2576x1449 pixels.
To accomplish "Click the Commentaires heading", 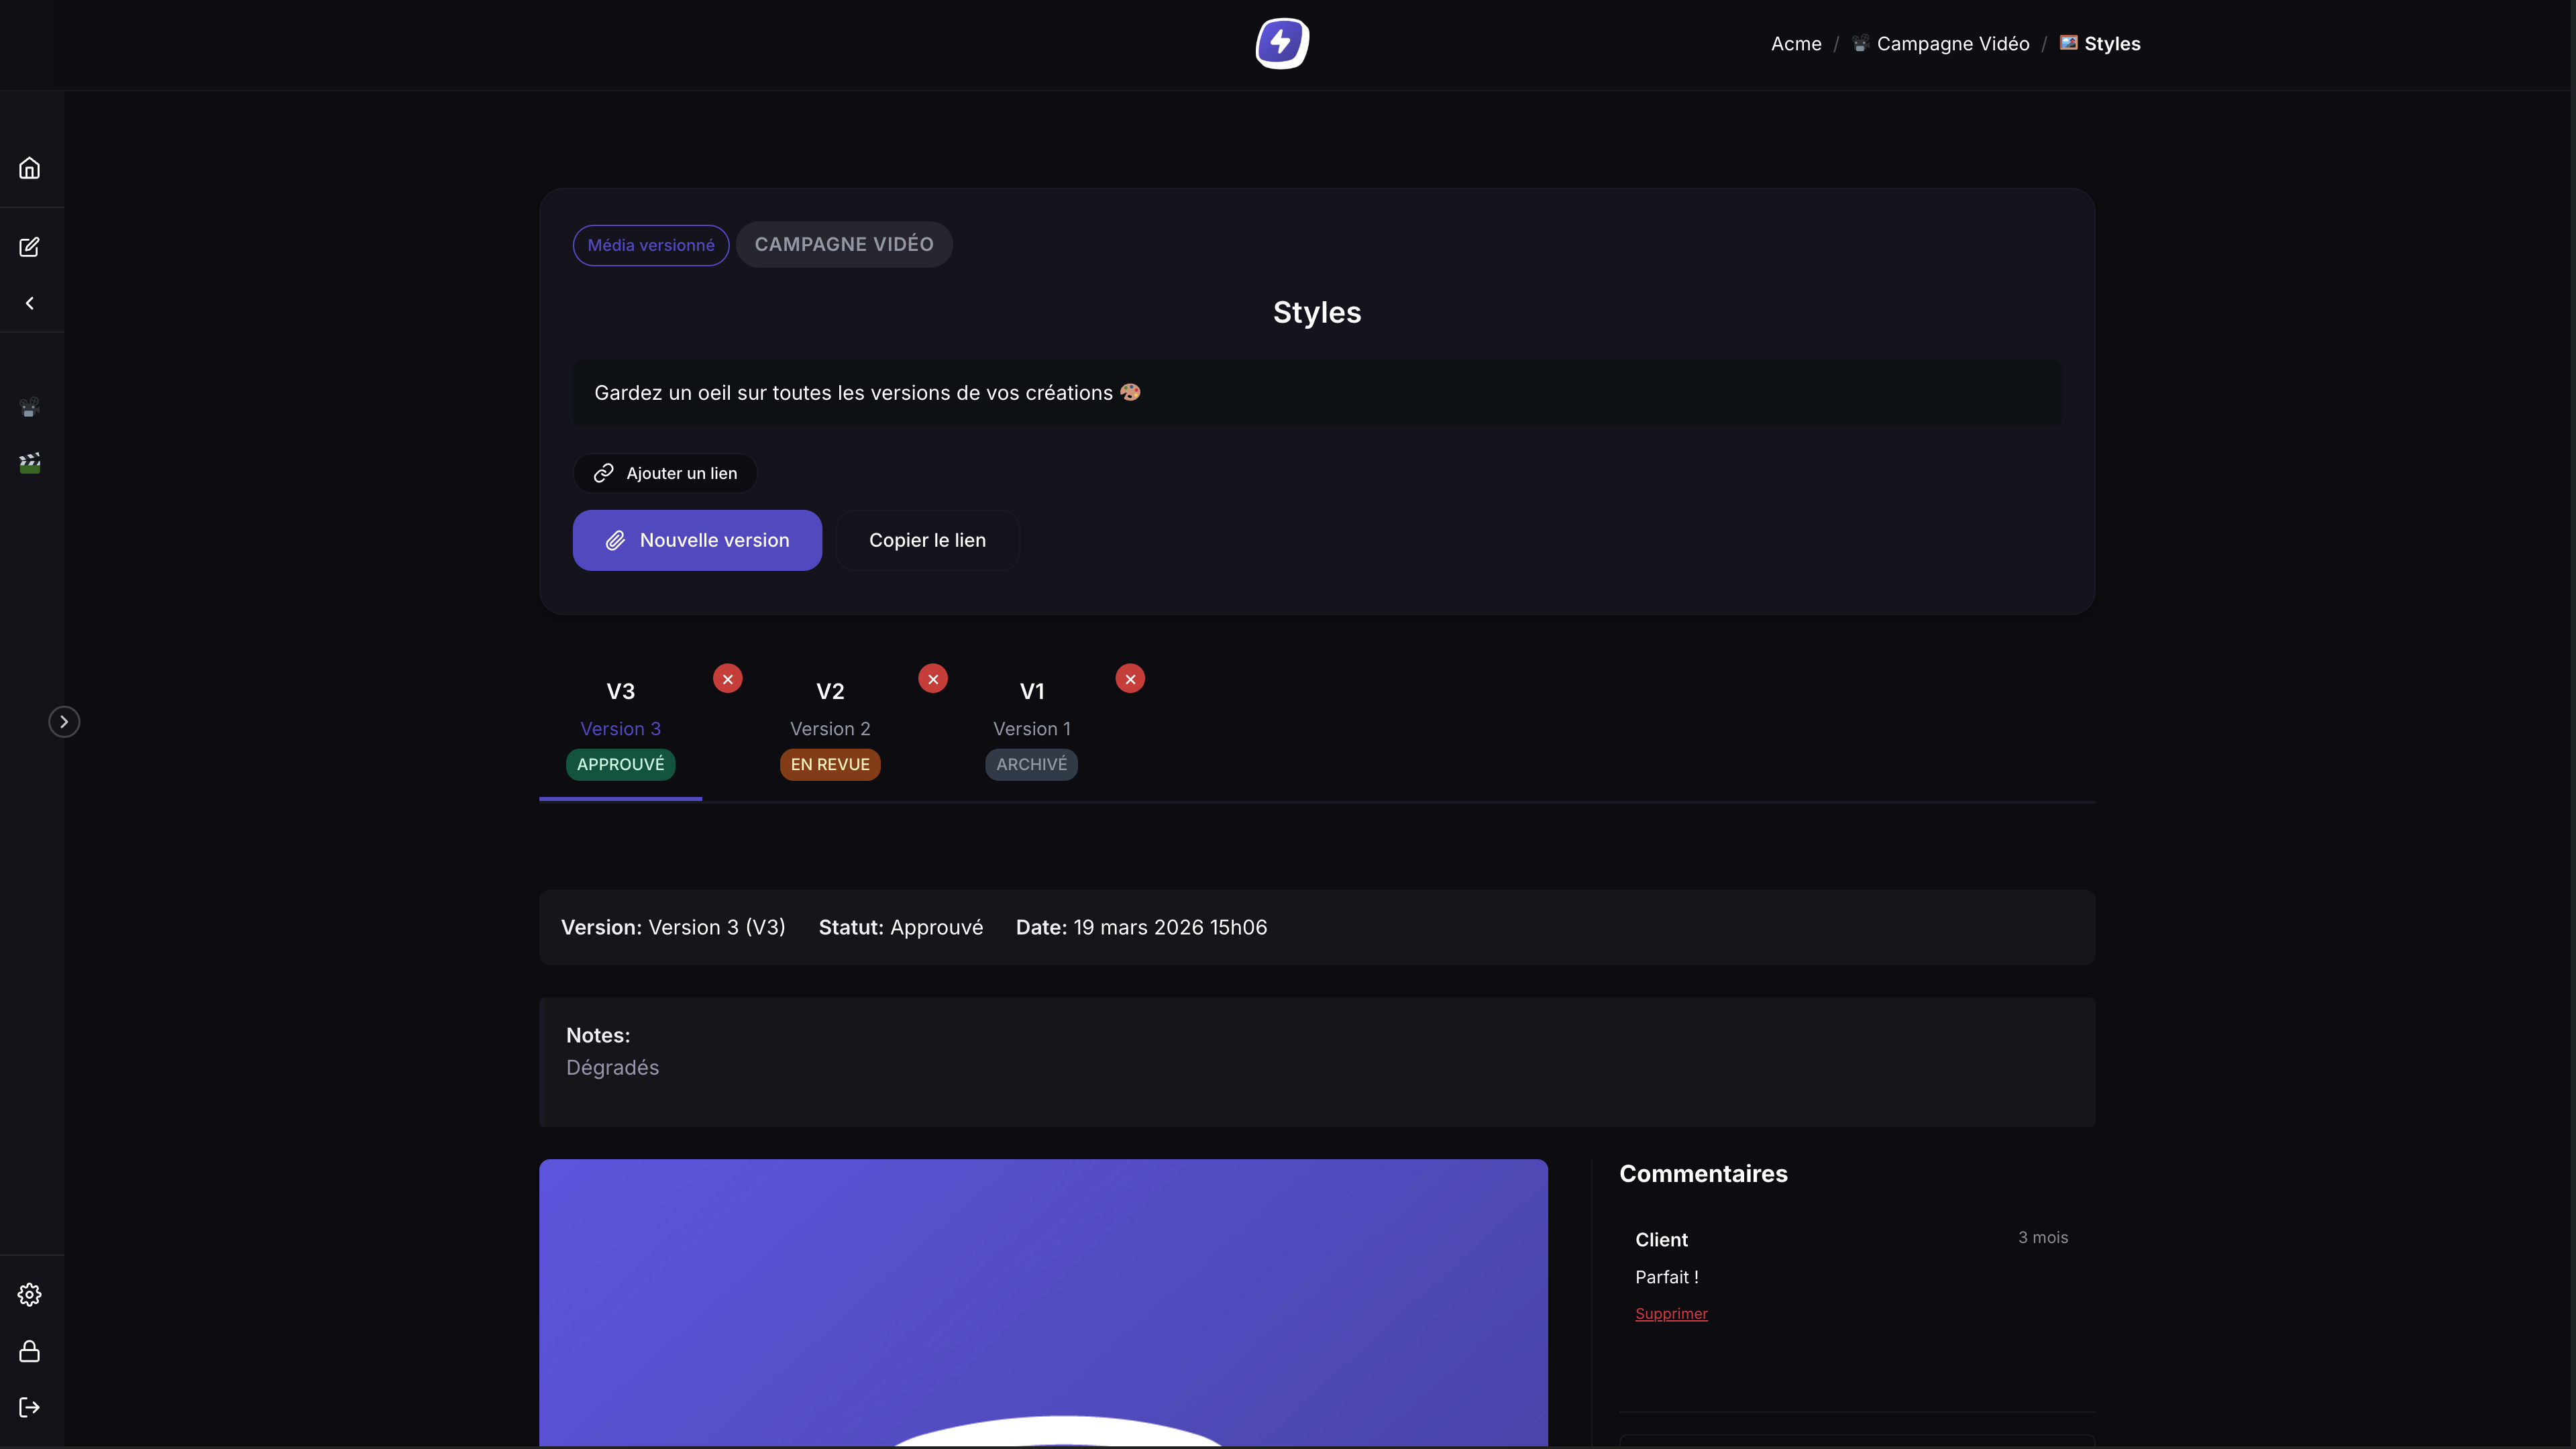I will click(x=1703, y=1174).
